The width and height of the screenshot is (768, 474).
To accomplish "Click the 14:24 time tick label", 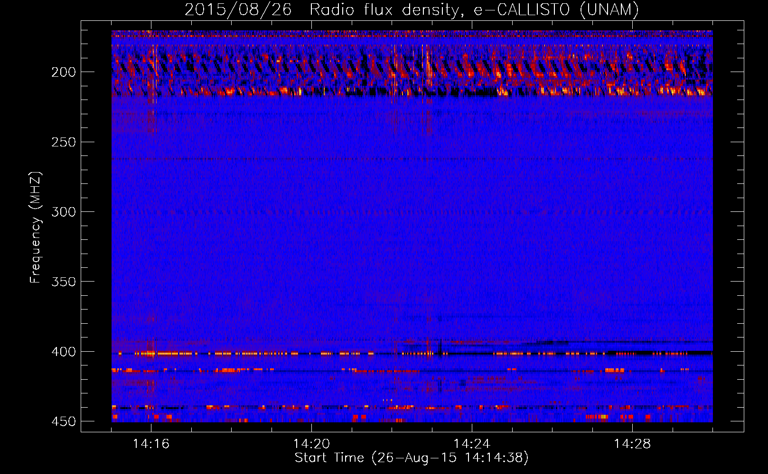I will point(472,444).
